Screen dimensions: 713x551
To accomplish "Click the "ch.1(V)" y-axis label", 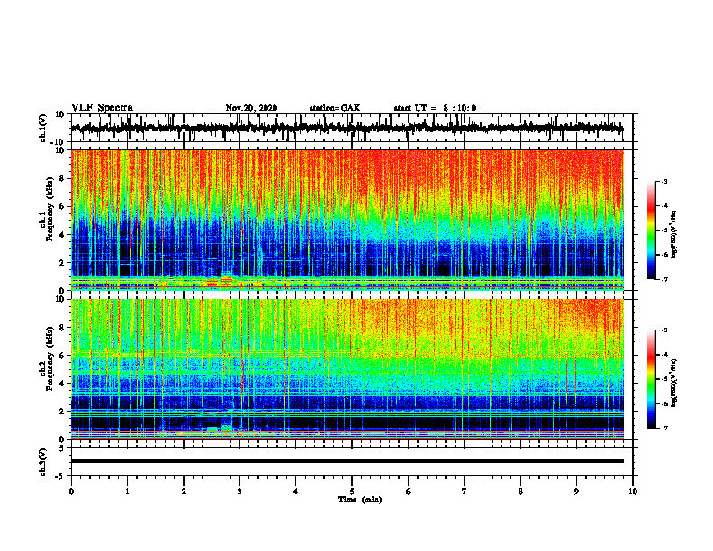I will pyautogui.click(x=42, y=128).
